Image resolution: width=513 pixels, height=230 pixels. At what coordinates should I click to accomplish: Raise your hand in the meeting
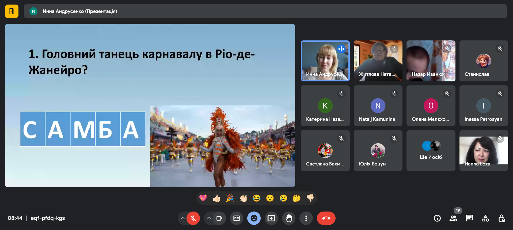288,218
